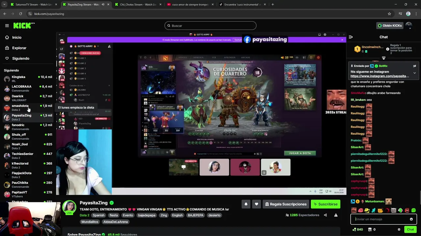Click the report warning triangle icon
This screenshot has height=236, width=421.
336,215
